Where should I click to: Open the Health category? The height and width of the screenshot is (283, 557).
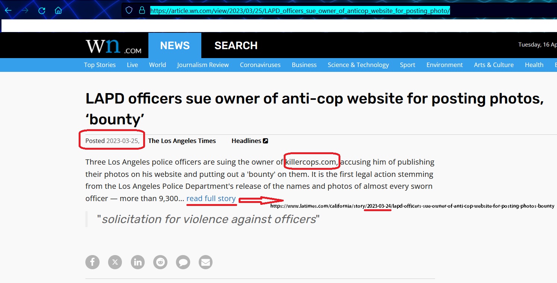tap(534, 65)
